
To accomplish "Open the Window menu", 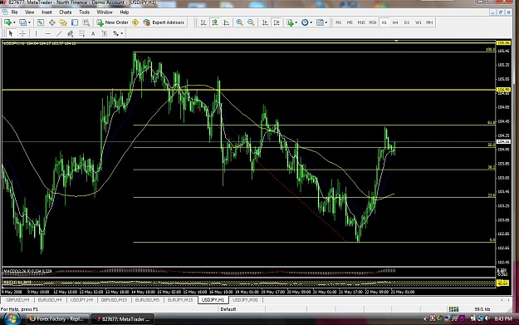I will tap(105, 12).
